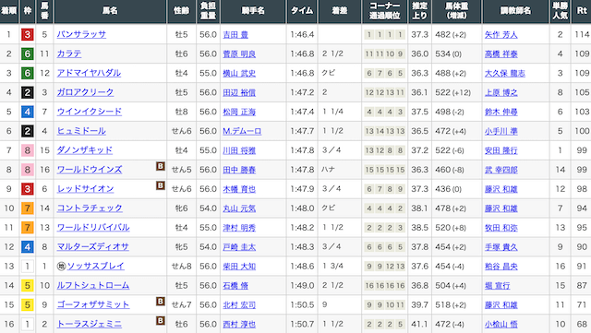The image size is (591, 333).
Task: Click pink frame 8 badge beside ダノンザキッド
Action: pos(27,150)
